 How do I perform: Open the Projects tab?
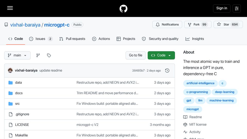tap(126, 39)
